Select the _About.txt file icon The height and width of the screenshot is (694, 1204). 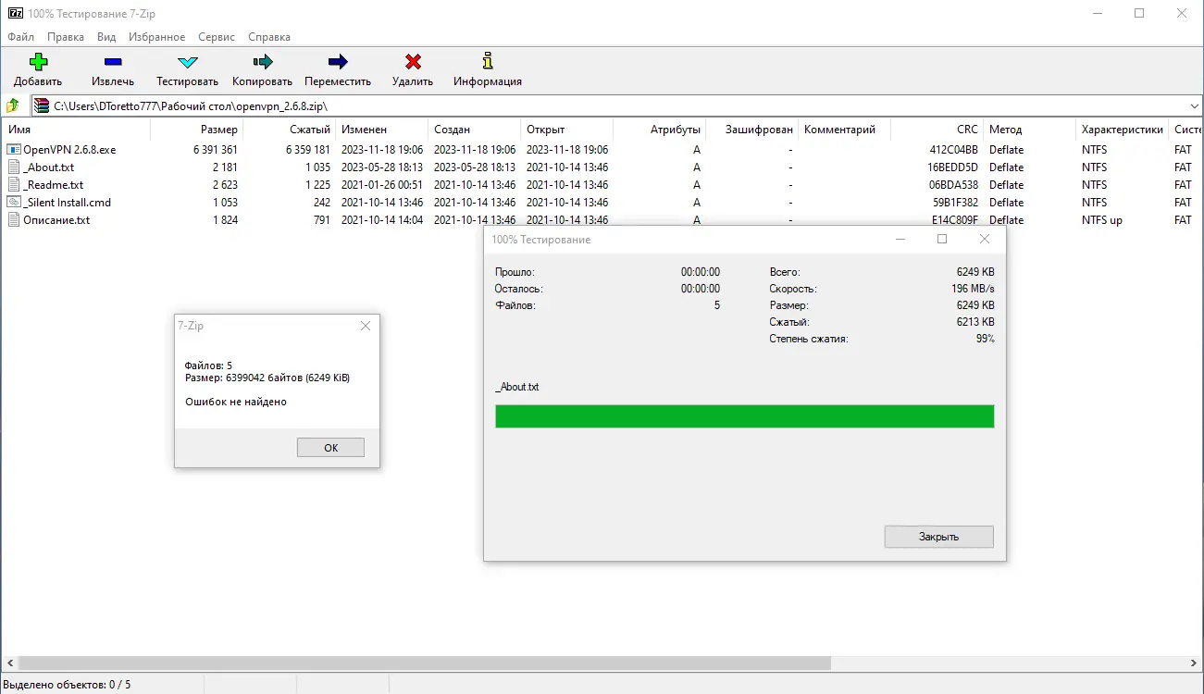coord(14,167)
